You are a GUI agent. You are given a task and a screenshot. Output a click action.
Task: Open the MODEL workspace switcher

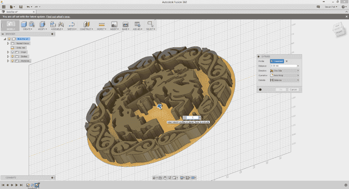click(10, 26)
